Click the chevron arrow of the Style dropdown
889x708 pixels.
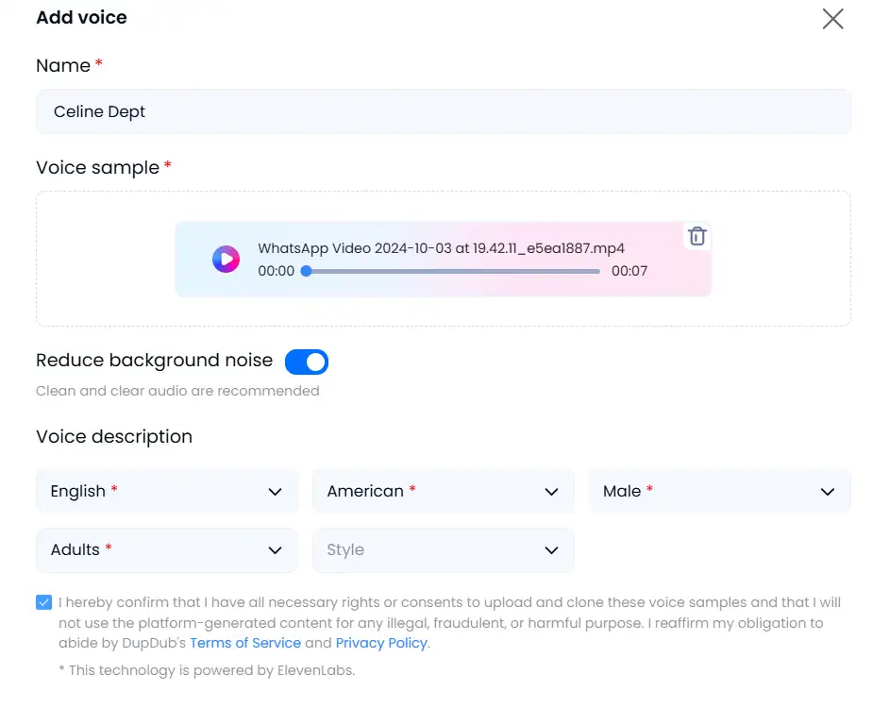coord(551,550)
